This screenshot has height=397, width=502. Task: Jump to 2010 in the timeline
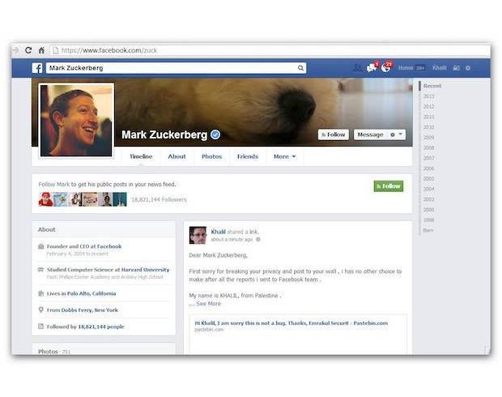click(428, 127)
